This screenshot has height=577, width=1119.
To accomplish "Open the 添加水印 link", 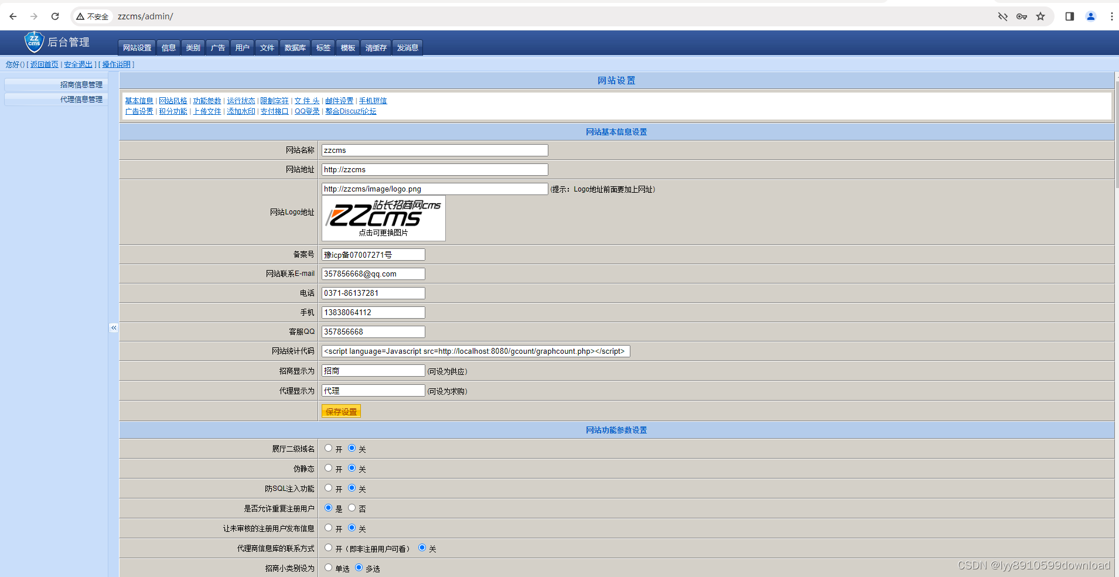I will [x=241, y=111].
